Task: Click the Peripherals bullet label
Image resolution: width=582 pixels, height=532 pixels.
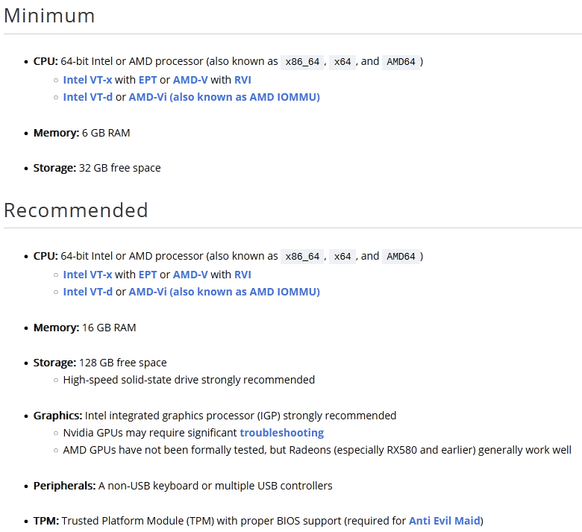Action: pyautogui.click(x=64, y=486)
